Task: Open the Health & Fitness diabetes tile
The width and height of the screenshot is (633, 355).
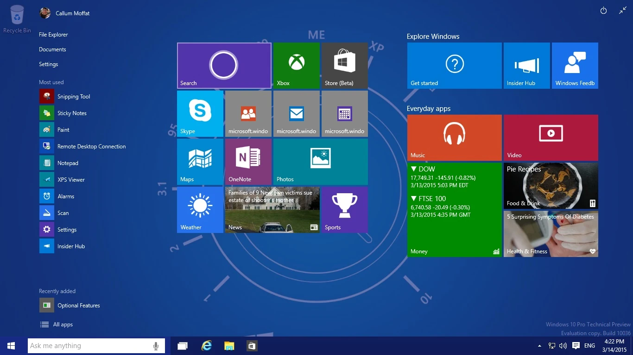Action: (551, 234)
